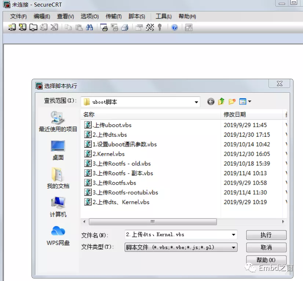Click the 执行 button to run script

(x=267, y=235)
